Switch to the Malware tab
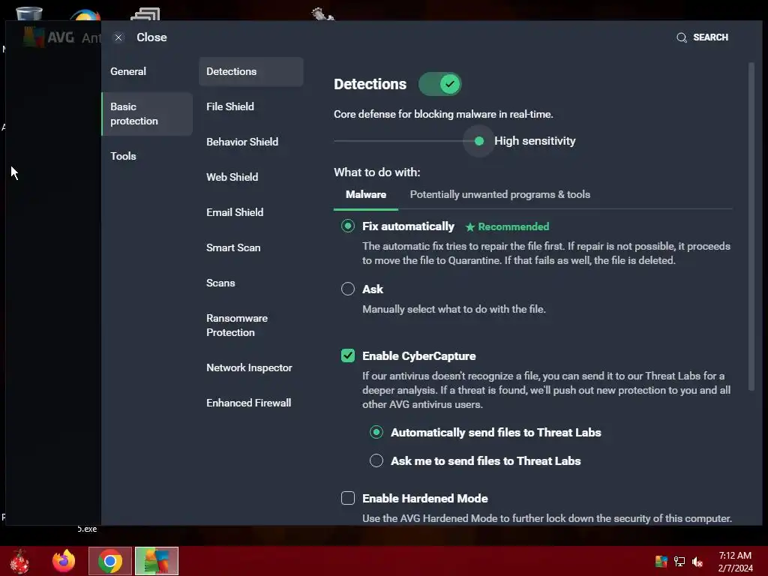The image size is (768, 576). click(366, 194)
